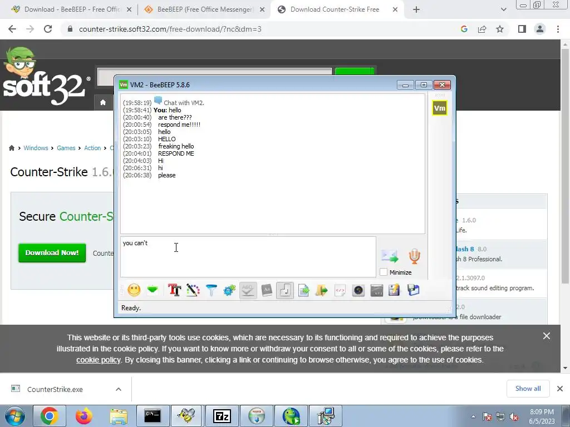Click Show all downloads

528,389
